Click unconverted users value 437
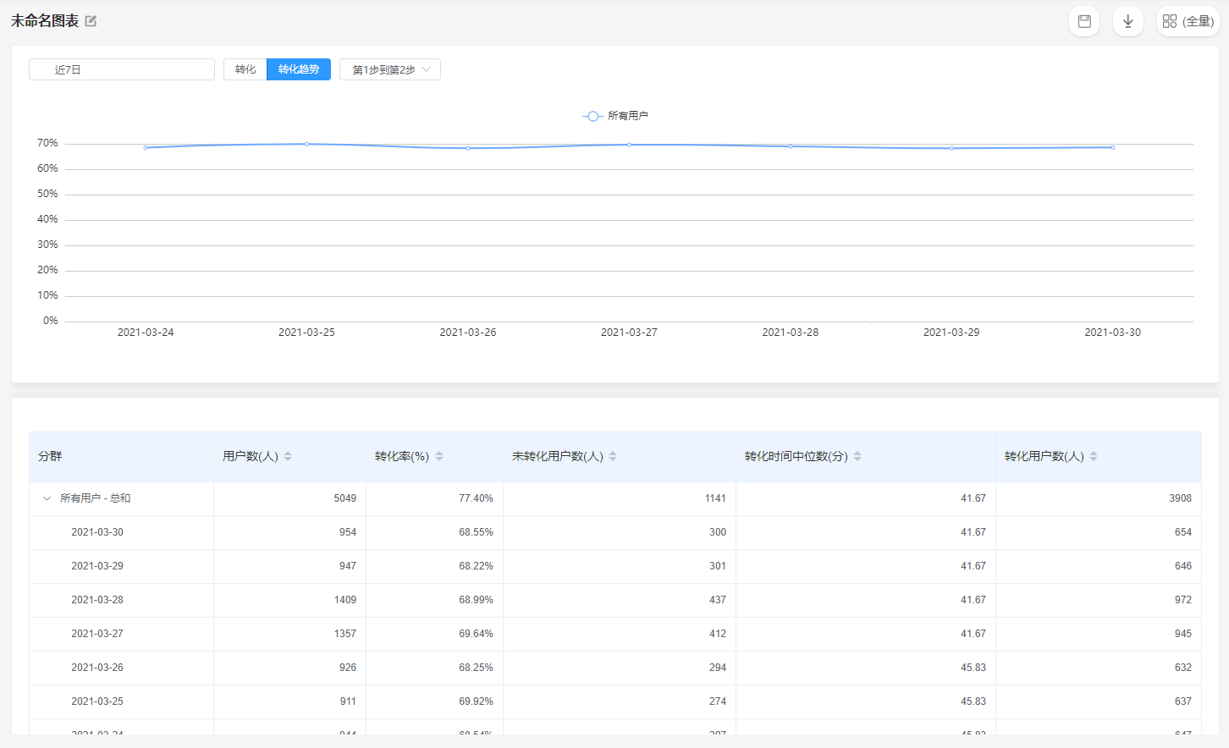 [x=718, y=600]
